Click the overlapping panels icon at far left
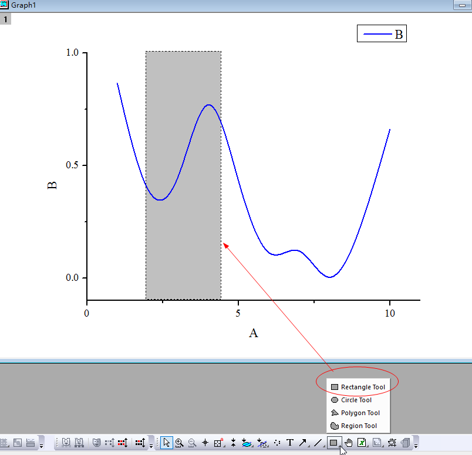This screenshot has height=455, width=472. (x=18, y=443)
